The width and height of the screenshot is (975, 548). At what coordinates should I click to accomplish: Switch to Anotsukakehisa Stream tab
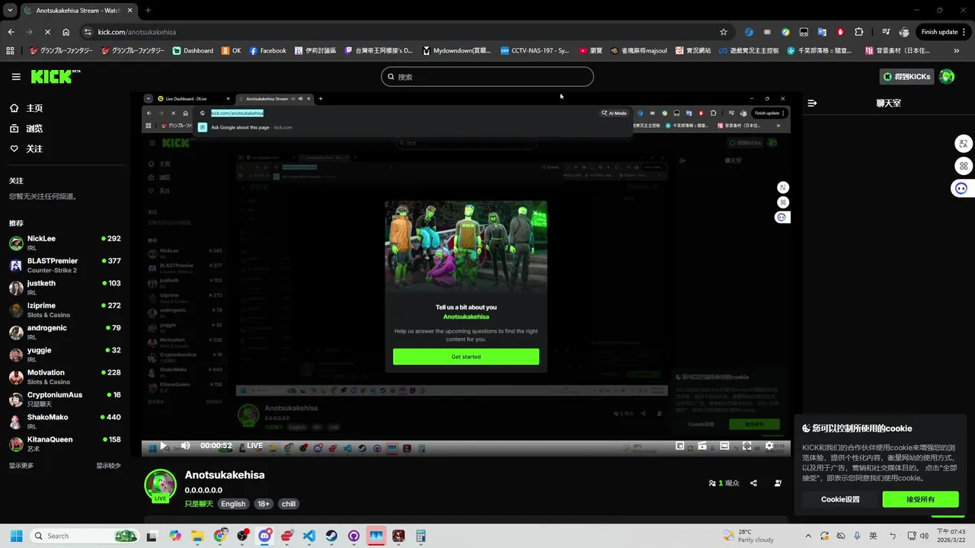(x=78, y=11)
